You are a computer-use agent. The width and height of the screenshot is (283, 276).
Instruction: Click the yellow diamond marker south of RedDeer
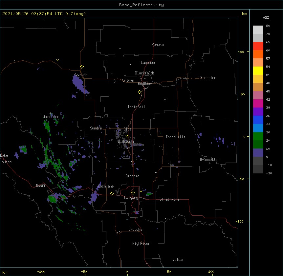pyautogui.click(x=140, y=92)
